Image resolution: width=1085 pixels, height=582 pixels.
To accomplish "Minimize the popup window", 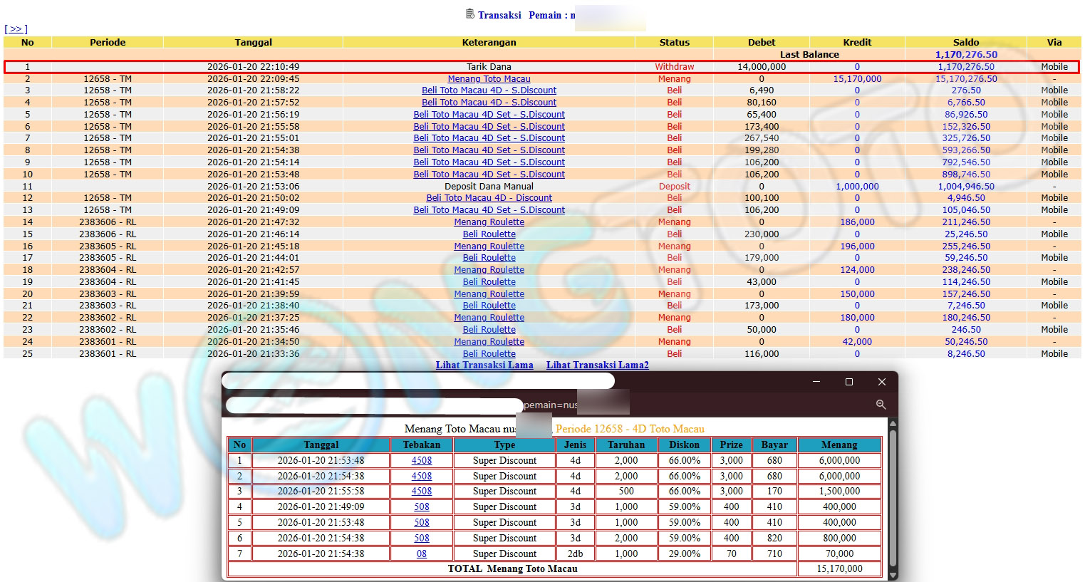I will click(816, 382).
